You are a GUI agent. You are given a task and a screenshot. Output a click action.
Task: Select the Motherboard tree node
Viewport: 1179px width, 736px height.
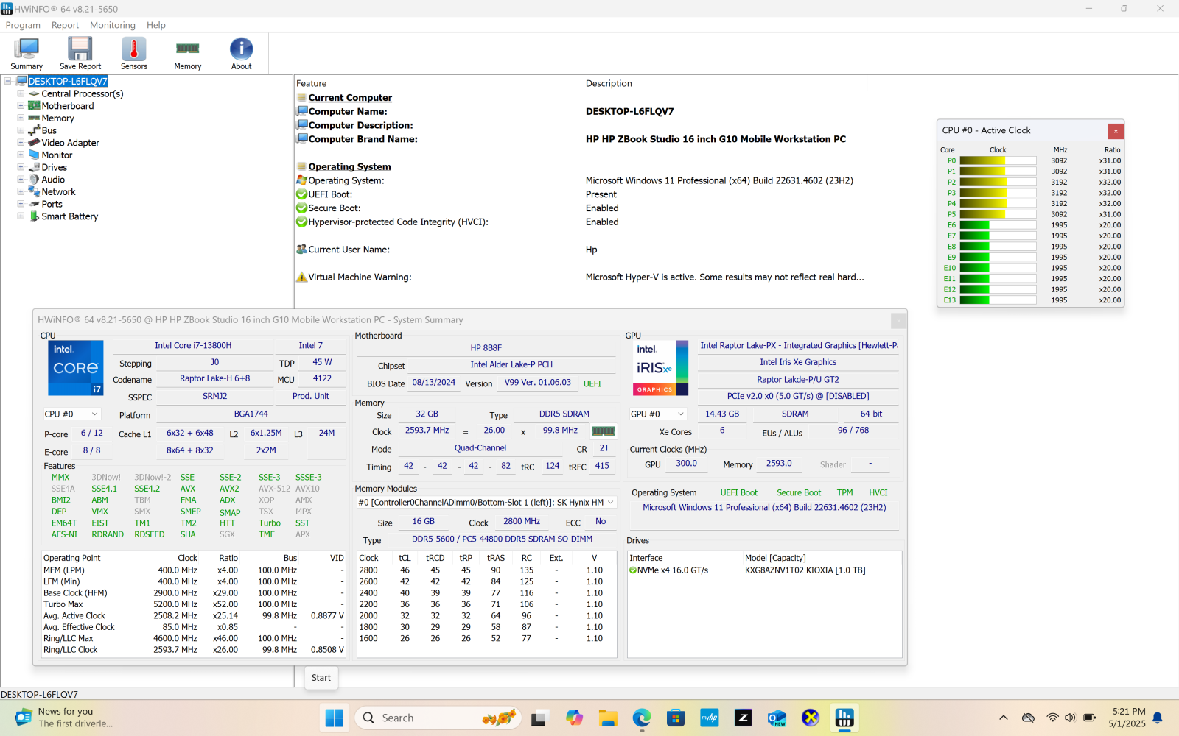click(67, 106)
